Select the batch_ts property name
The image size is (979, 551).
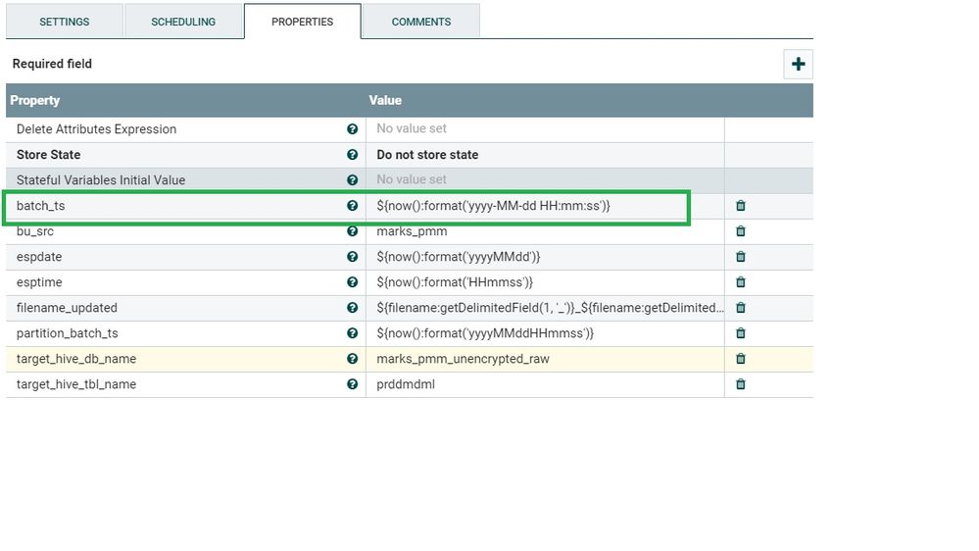click(x=40, y=206)
